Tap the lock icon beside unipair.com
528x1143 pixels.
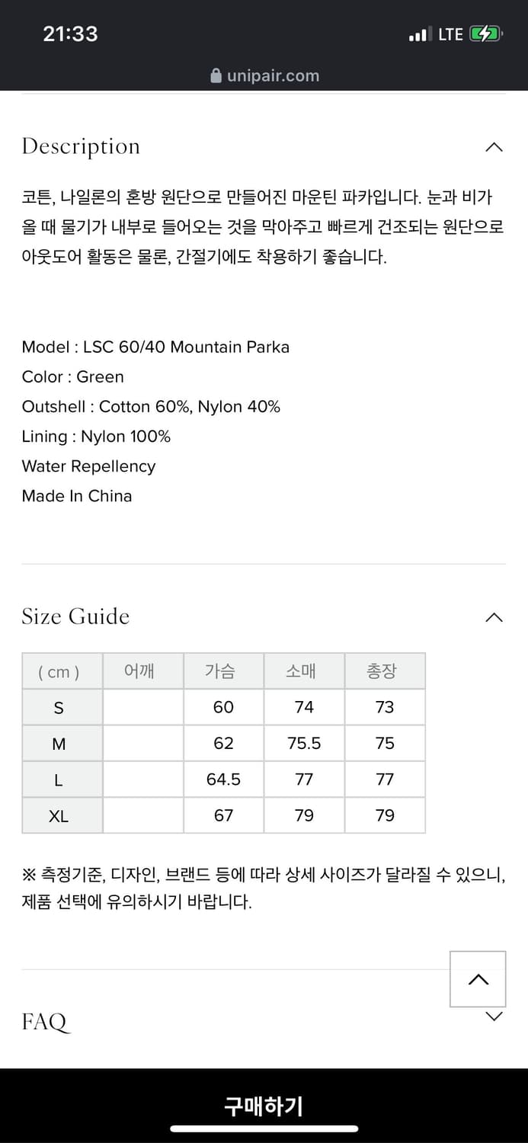(x=216, y=75)
